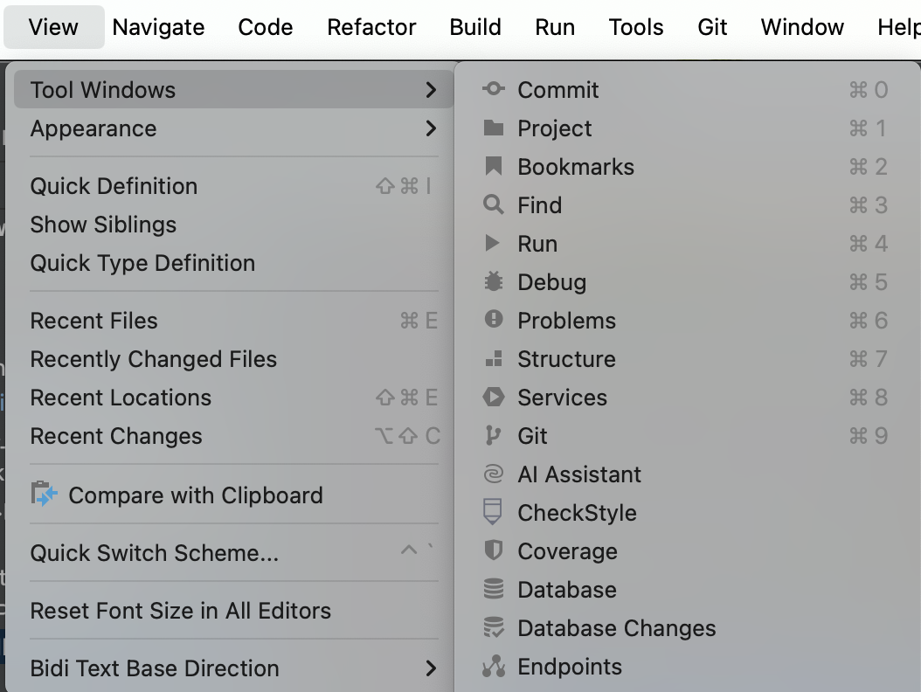Click the Tool Windows submenu arrow

(x=430, y=90)
